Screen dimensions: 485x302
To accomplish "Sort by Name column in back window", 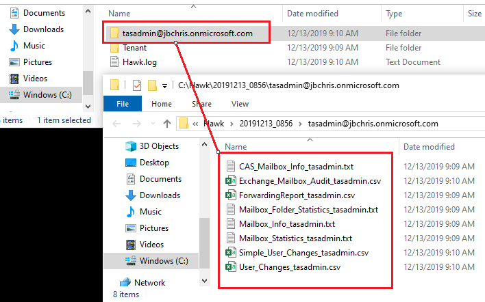I will [x=119, y=14].
